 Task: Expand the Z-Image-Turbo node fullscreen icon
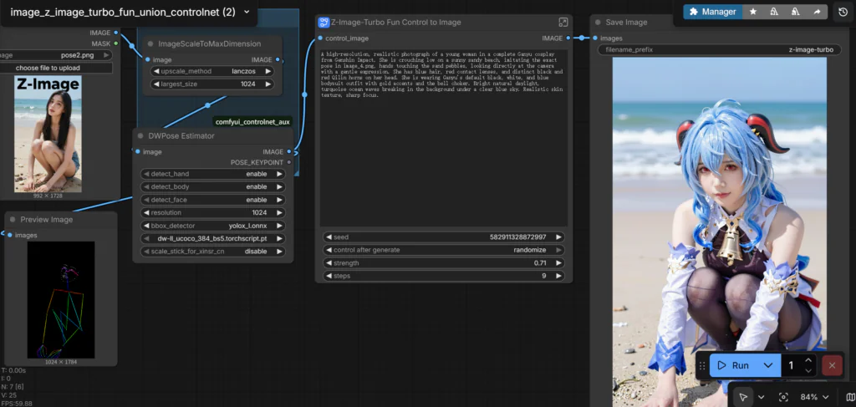coord(563,22)
